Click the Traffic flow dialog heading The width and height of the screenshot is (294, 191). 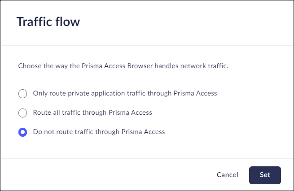coord(48,22)
